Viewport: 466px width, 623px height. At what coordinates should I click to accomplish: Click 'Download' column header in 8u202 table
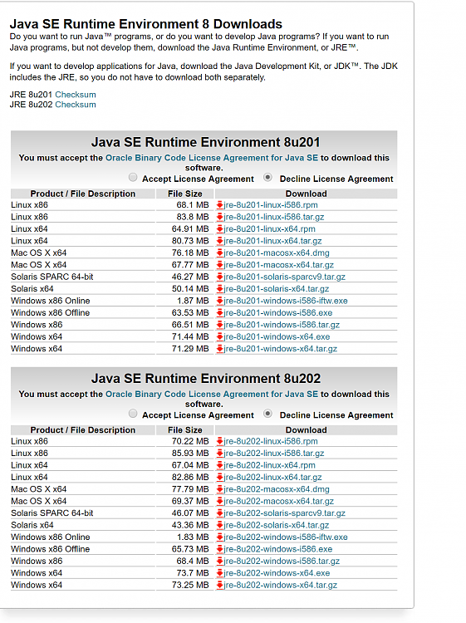pyautogui.click(x=306, y=430)
